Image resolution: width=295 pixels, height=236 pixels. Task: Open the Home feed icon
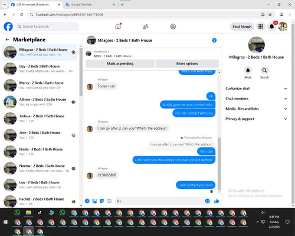point(118,27)
